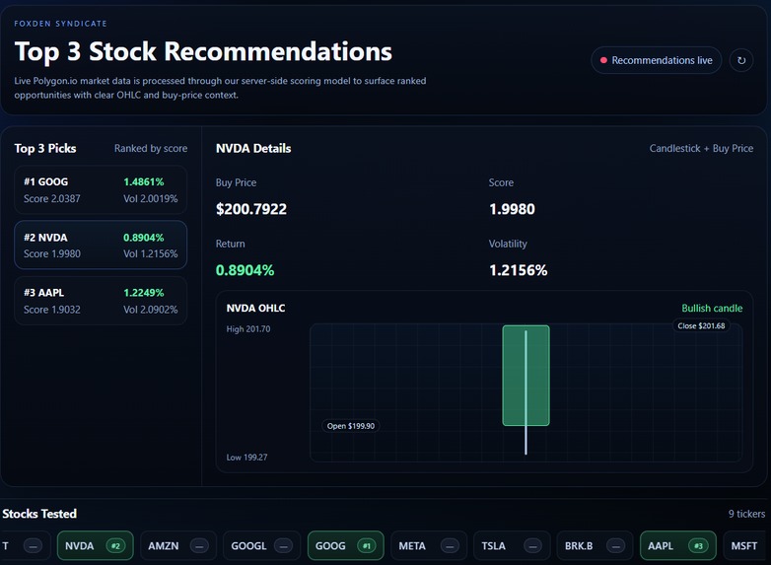
Task: Click the AAPL return 1.2249%
Action: (x=144, y=293)
